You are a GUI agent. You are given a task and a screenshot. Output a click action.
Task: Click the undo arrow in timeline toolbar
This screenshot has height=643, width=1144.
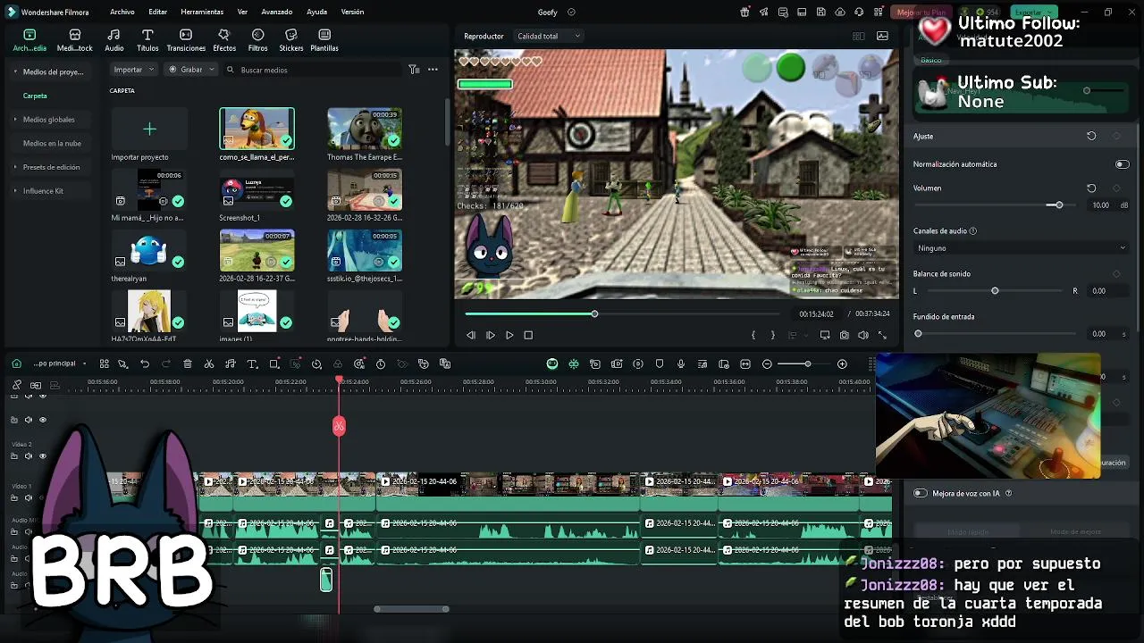(145, 364)
